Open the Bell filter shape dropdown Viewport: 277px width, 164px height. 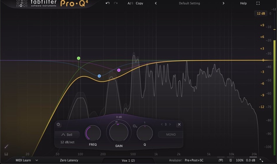pyautogui.click(x=67, y=135)
